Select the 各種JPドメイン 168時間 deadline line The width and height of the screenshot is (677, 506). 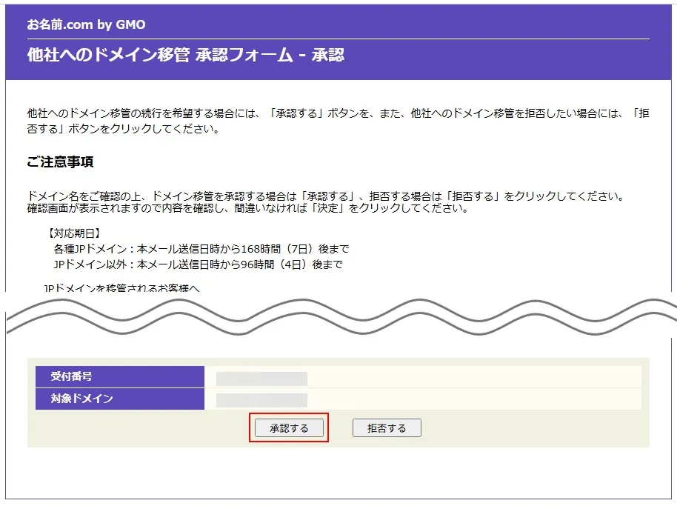pos(201,249)
